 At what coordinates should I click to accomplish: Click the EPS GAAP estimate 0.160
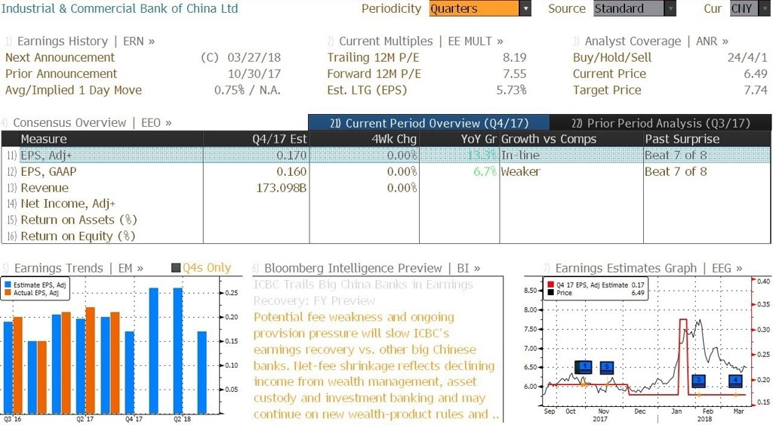click(291, 171)
